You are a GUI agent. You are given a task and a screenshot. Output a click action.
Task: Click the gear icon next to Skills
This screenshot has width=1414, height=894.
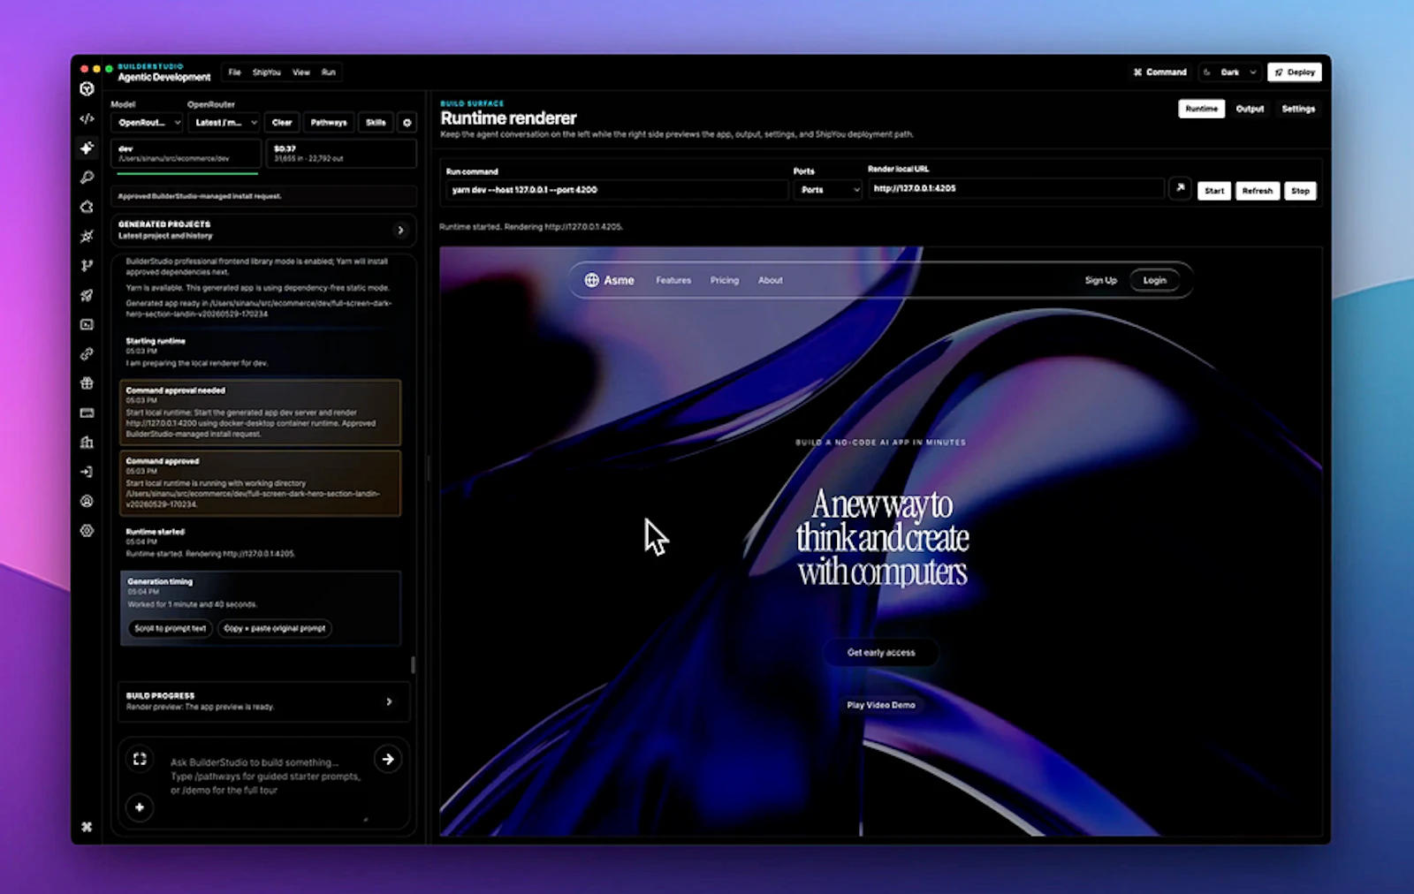[x=407, y=123]
